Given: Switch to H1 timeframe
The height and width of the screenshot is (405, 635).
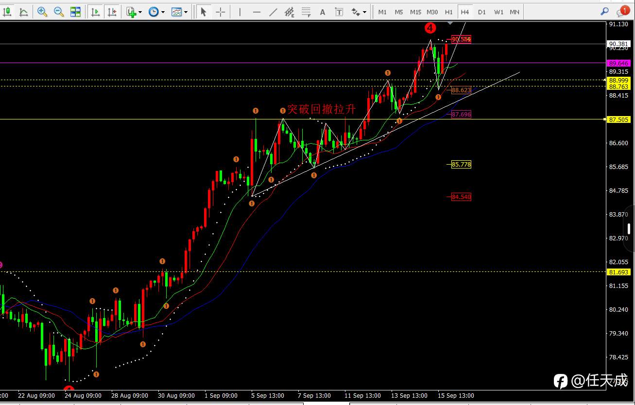Looking at the screenshot, I should (448, 12).
